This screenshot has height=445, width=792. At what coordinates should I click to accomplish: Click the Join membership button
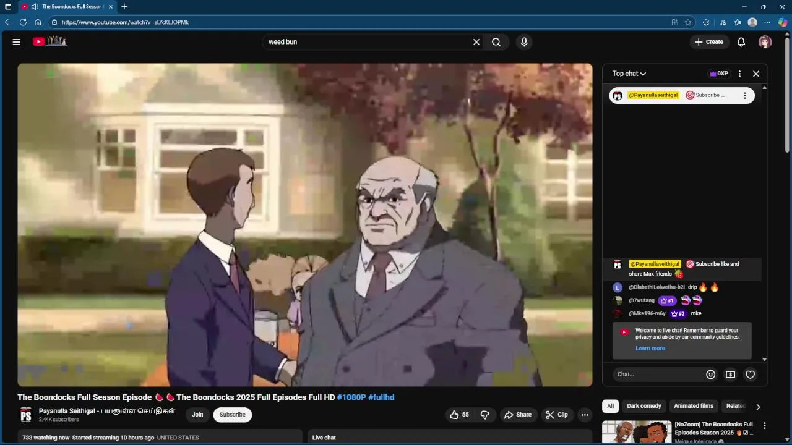click(197, 415)
